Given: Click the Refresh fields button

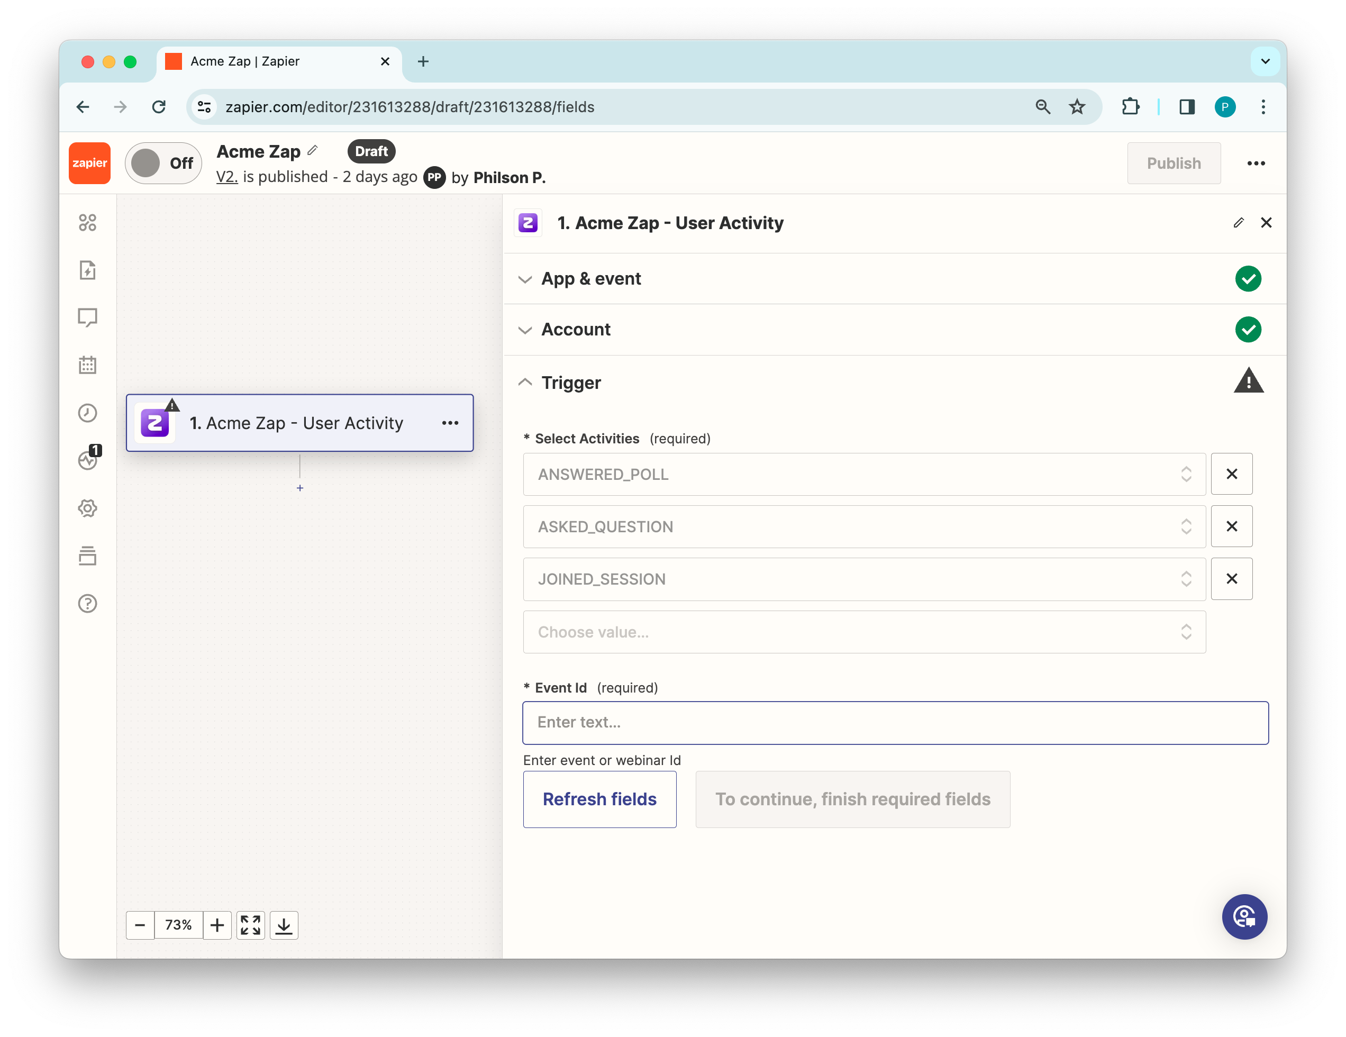Looking at the screenshot, I should pyautogui.click(x=599, y=799).
